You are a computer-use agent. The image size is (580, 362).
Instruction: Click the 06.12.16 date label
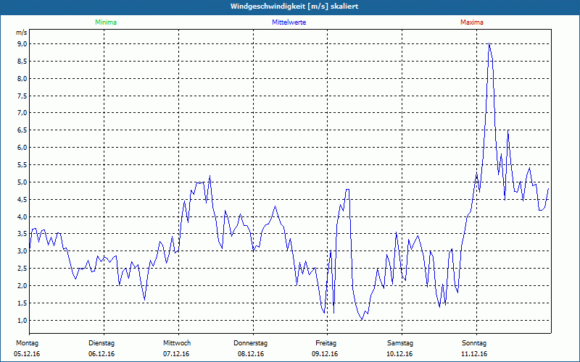tap(101, 354)
